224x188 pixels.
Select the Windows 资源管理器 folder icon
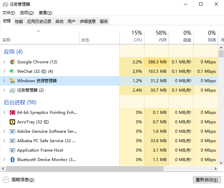point(12,81)
